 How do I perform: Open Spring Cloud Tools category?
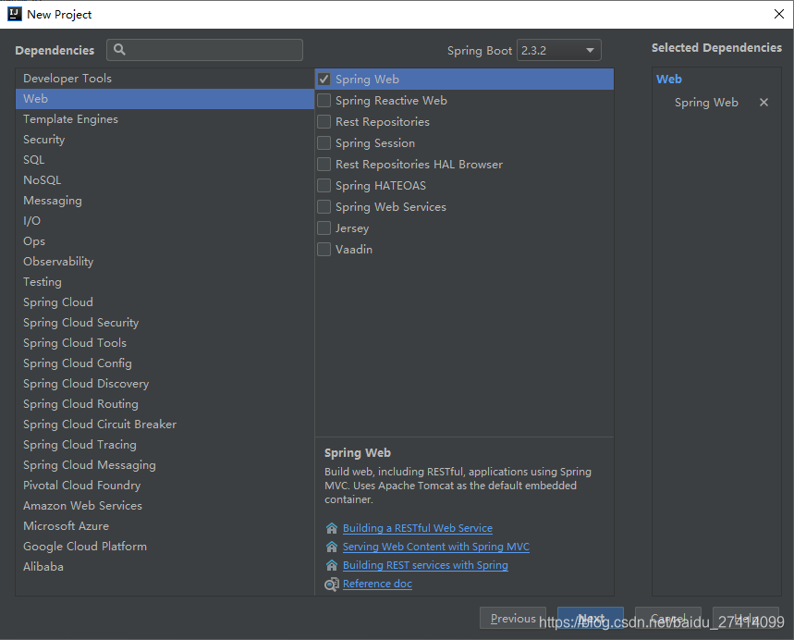(165, 342)
